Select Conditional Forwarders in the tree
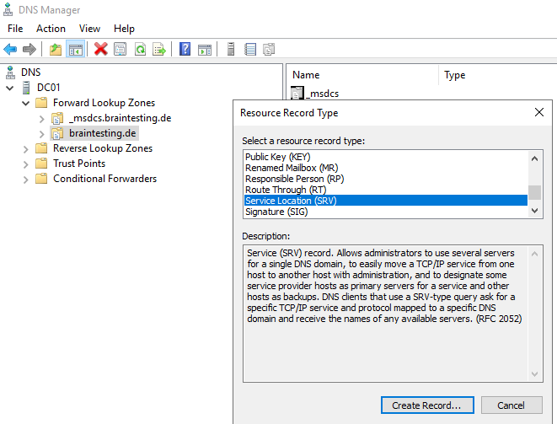Viewport: 557px width, 424px height. [x=104, y=179]
